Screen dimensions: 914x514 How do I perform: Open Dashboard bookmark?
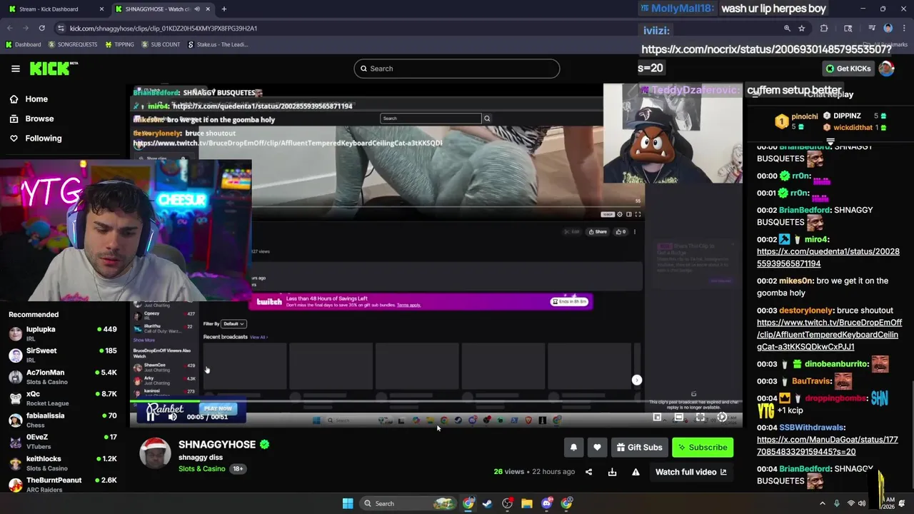click(23, 44)
